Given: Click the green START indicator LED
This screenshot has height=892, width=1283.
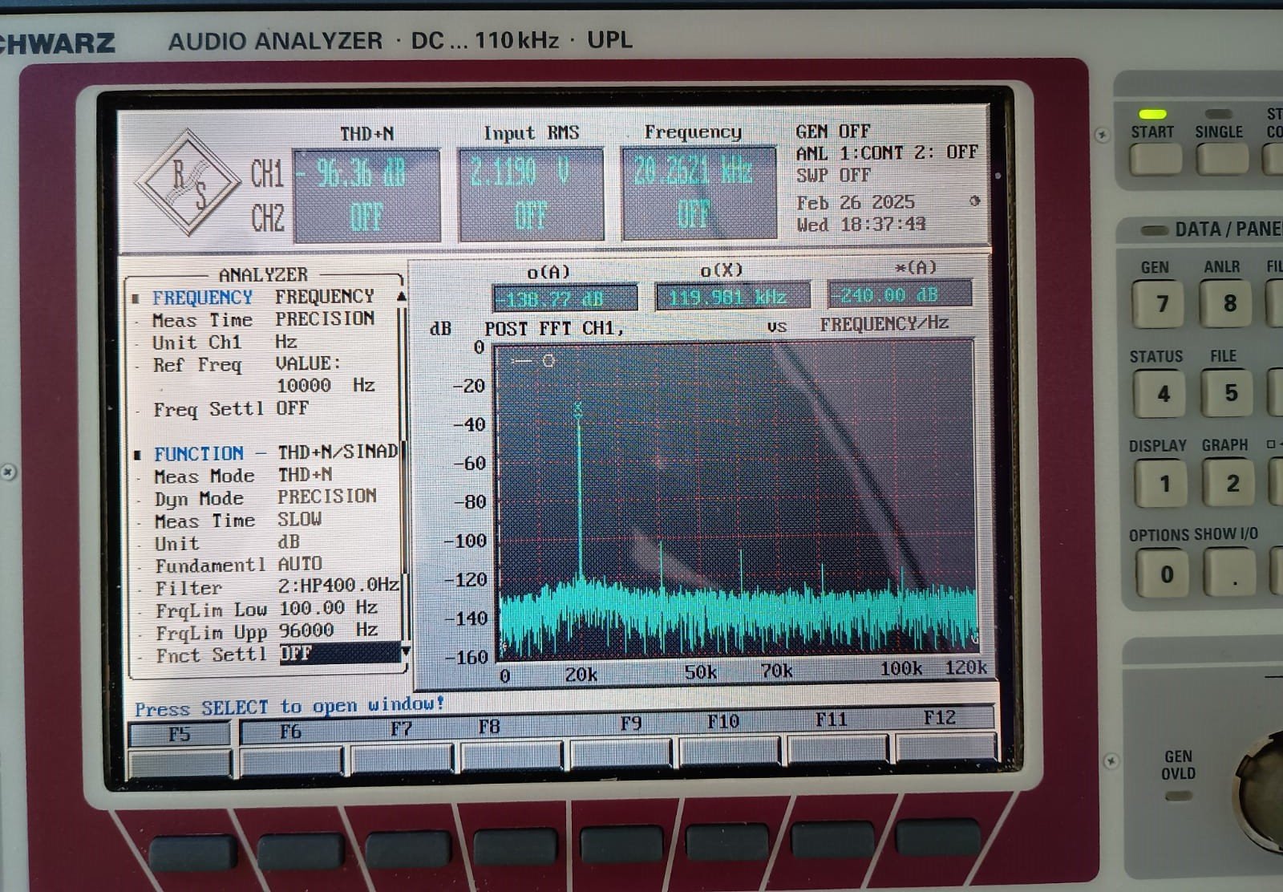Looking at the screenshot, I should point(1152,114).
